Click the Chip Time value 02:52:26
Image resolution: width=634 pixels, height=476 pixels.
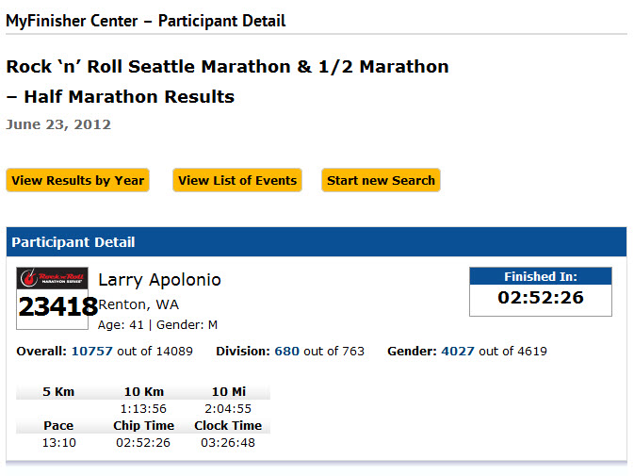pos(143,443)
